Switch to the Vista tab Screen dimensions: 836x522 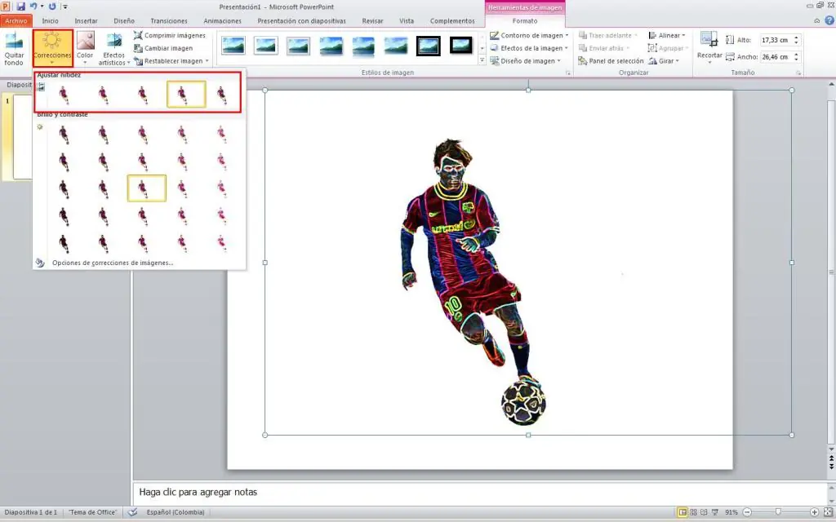(x=407, y=20)
